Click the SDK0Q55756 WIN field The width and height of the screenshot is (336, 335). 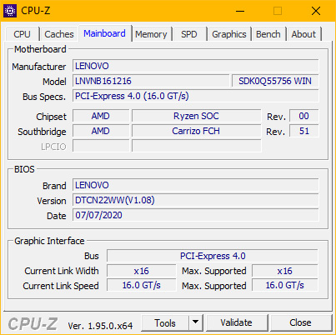click(x=275, y=81)
